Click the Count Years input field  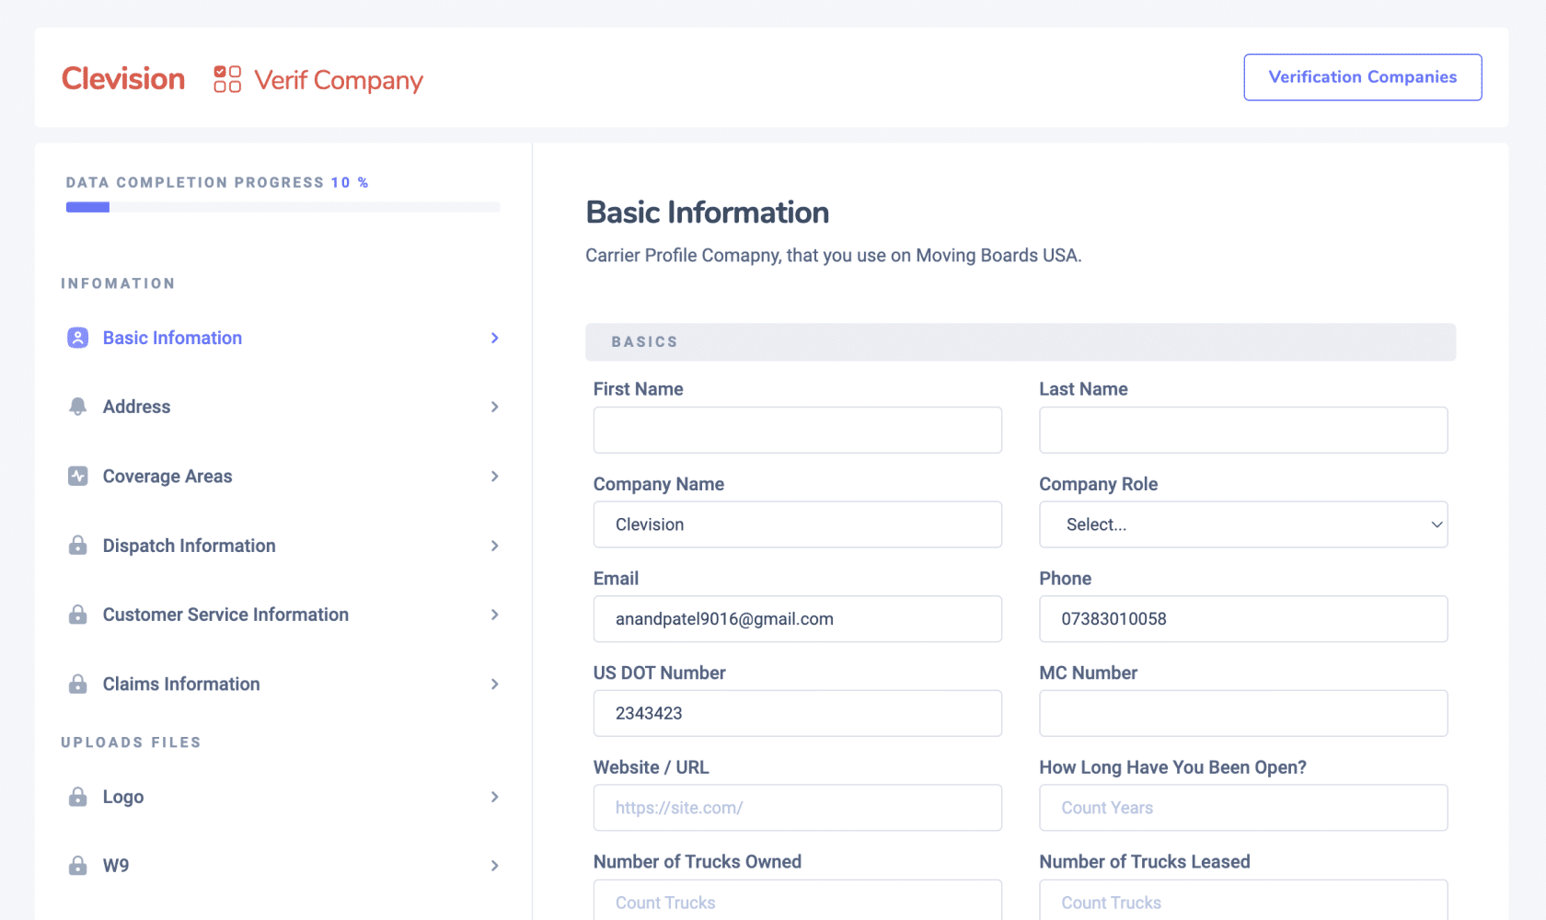click(x=1243, y=808)
